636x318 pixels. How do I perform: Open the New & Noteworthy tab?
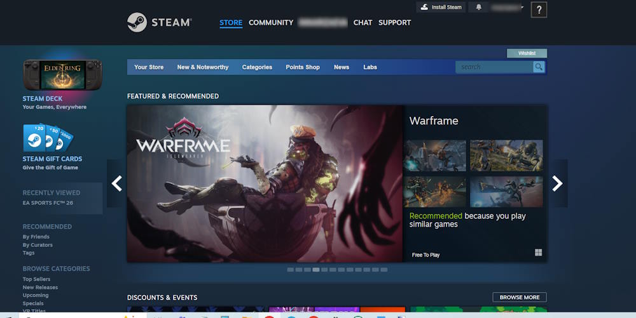coord(203,67)
